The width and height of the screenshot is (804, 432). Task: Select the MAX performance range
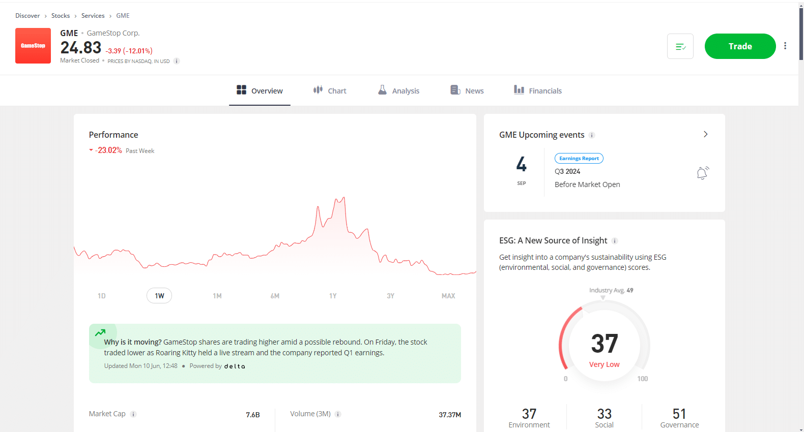click(448, 296)
